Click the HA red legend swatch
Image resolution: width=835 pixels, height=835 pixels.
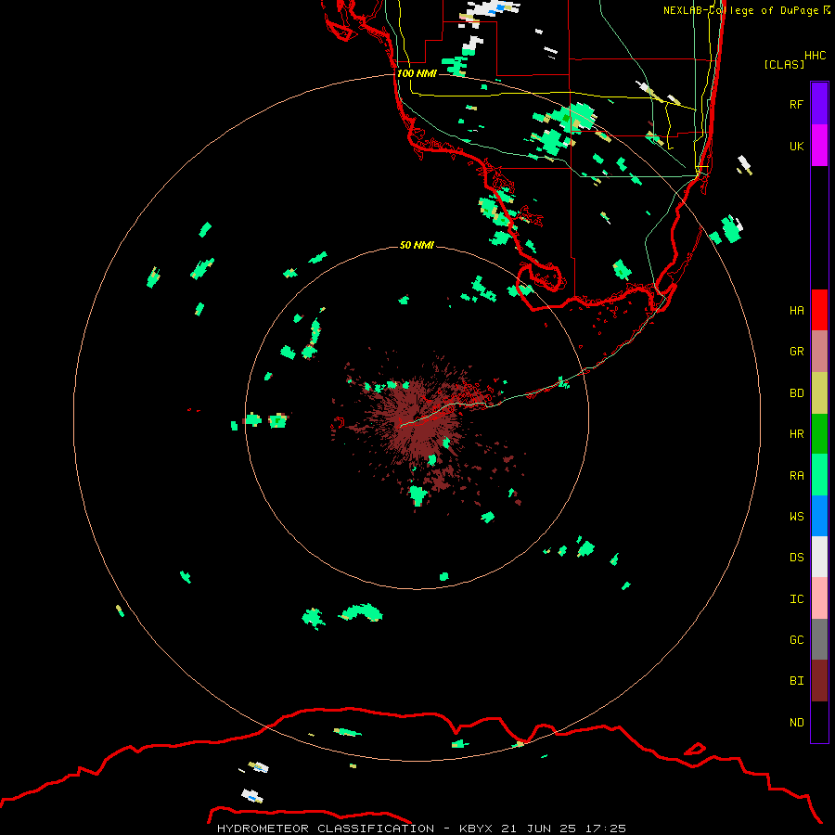819,310
